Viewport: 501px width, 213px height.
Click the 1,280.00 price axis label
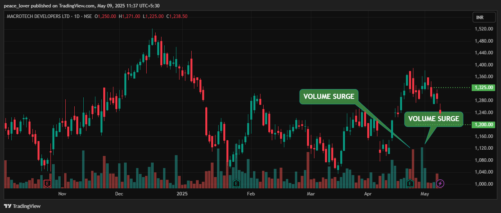click(x=483, y=100)
